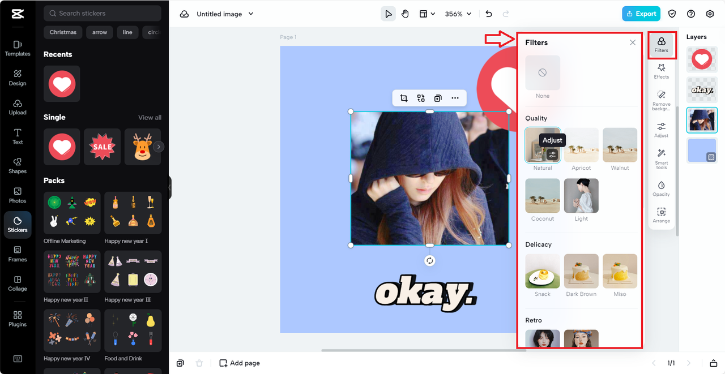The height and width of the screenshot is (374, 725).
Task: Click View all for Single stickers
Action: pyautogui.click(x=150, y=118)
